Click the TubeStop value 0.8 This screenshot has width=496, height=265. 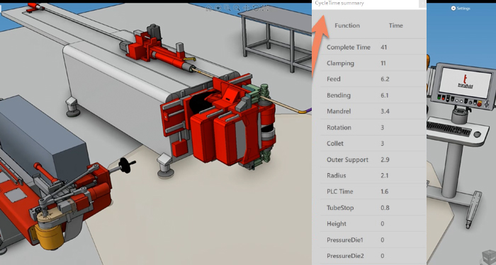coord(385,208)
